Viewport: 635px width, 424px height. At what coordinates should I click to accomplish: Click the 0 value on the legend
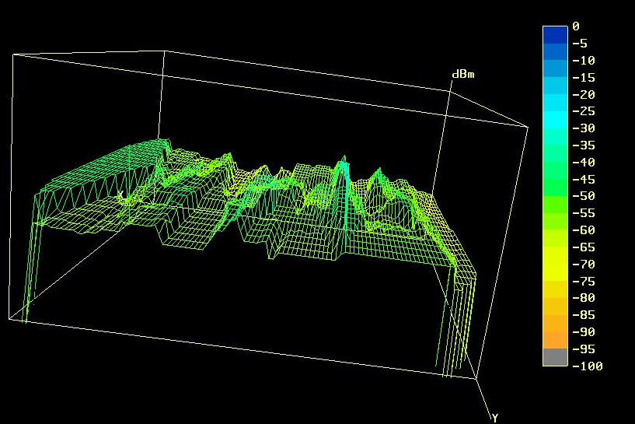576,26
